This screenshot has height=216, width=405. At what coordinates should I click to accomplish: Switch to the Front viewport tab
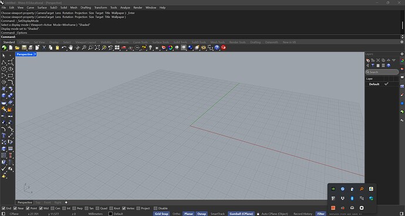(x=48, y=203)
